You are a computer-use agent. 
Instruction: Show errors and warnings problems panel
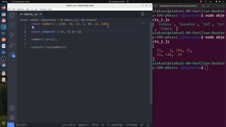pos(21,125)
